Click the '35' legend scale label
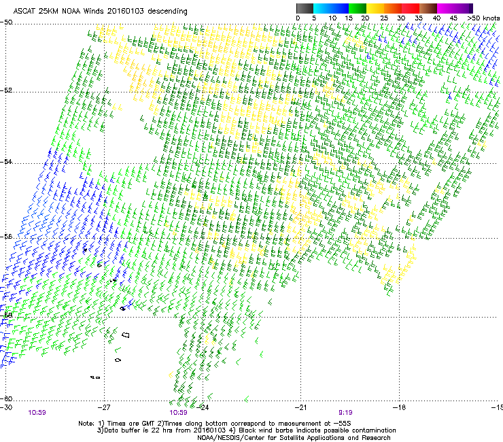 coord(419,18)
